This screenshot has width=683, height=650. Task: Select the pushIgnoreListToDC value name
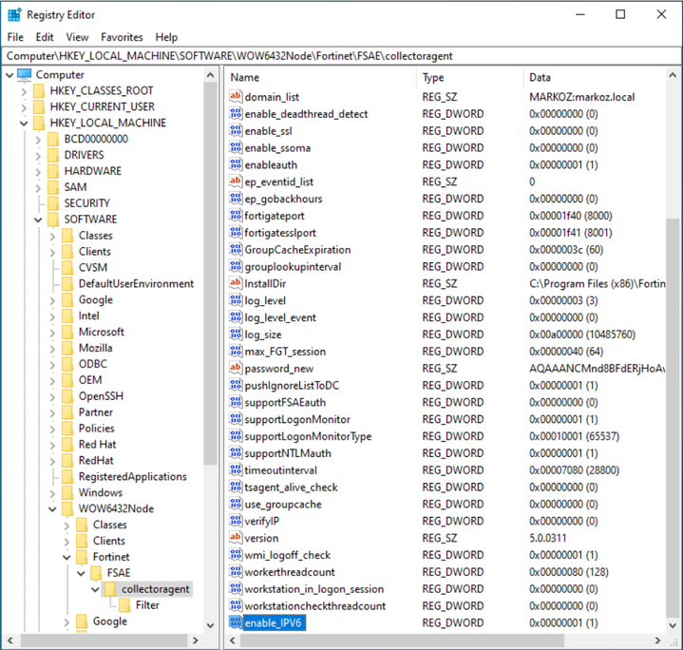292,385
